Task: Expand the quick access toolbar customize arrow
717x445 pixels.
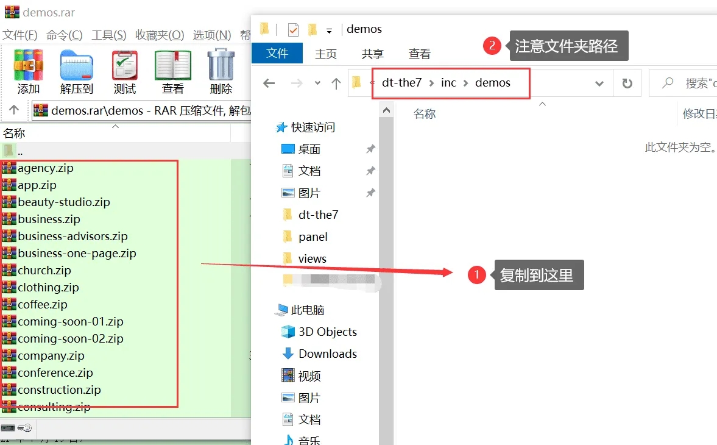Action: click(329, 31)
